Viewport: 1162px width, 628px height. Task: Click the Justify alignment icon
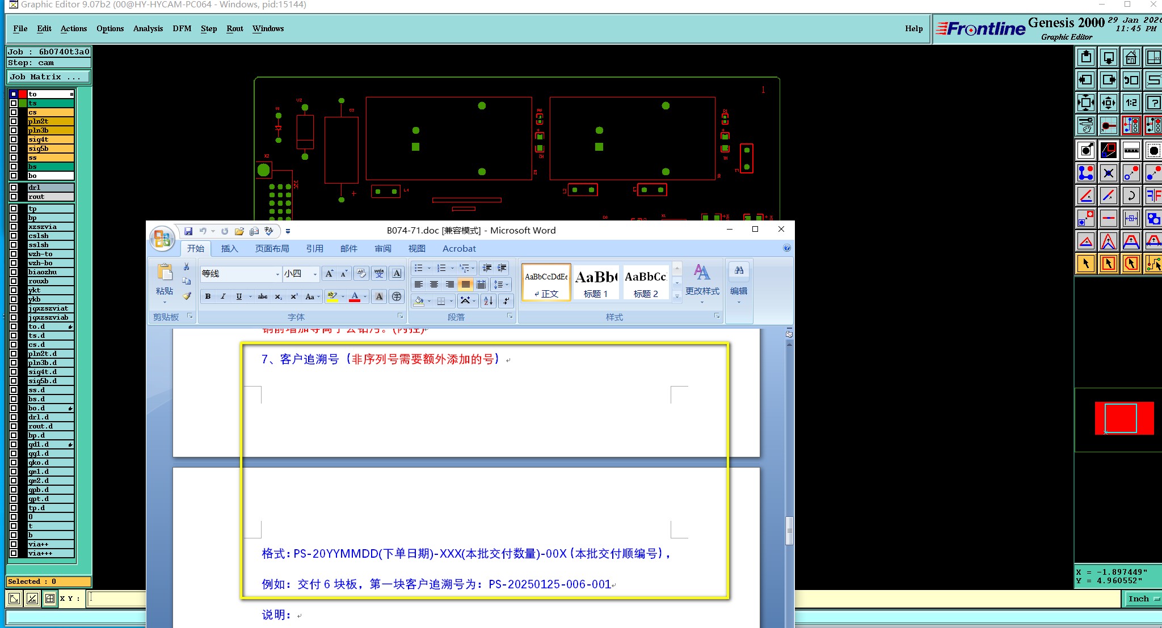465,285
